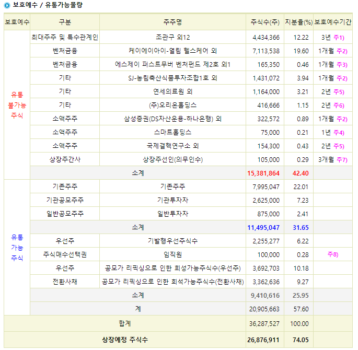Select share count 4,434,366
Image resolution: width=358 pixels, height=350 pixels.
click(266, 38)
